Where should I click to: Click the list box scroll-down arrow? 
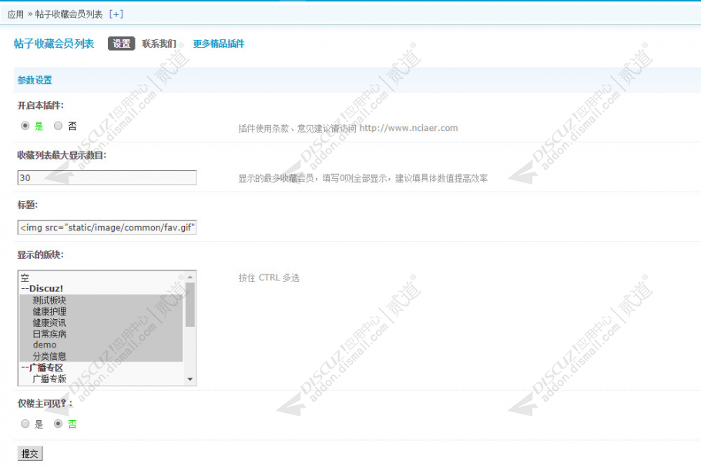click(190, 379)
